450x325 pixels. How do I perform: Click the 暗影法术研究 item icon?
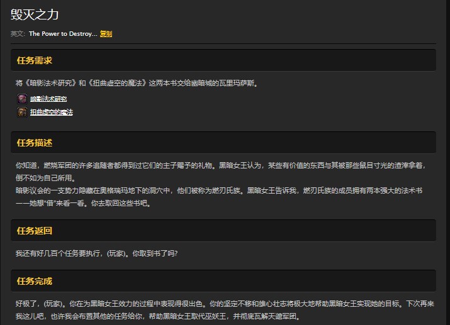pyautogui.click(x=22, y=99)
